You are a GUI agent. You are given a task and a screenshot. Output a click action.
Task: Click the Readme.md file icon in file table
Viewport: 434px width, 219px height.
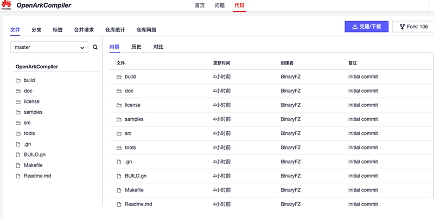coord(119,204)
